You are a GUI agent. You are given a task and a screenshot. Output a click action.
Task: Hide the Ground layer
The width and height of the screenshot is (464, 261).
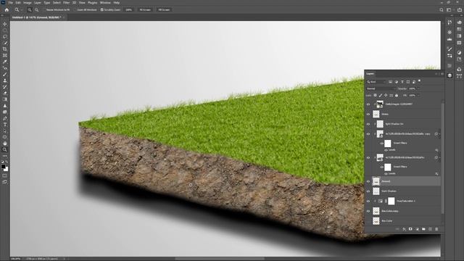(368, 181)
